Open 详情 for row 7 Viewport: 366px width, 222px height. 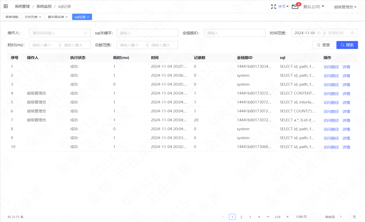pyautogui.click(x=346, y=120)
